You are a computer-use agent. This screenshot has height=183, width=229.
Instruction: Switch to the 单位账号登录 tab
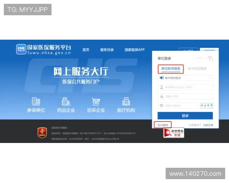point(171,69)
